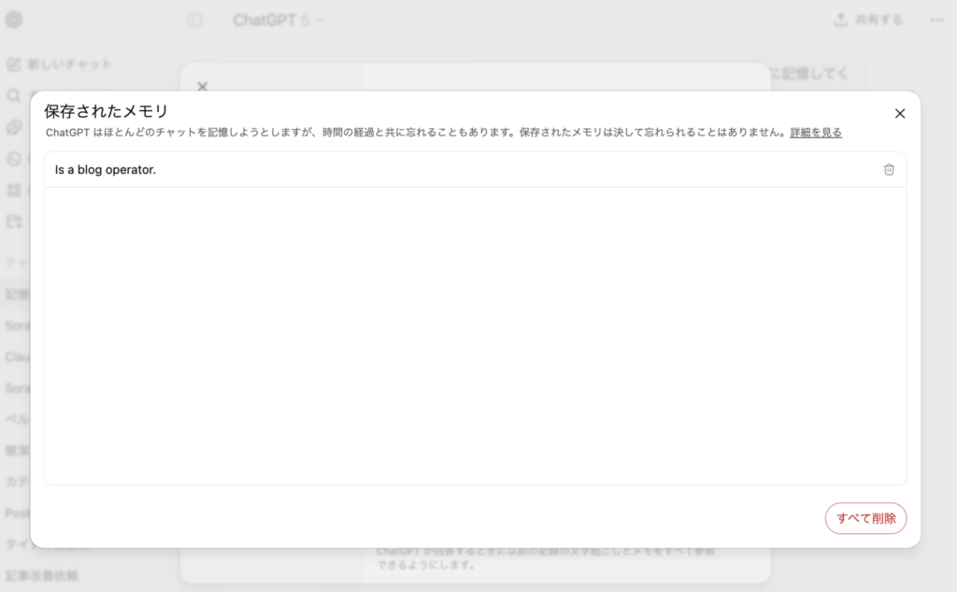Click the 共有する share button
957x592 pixels.
[868, 21]
